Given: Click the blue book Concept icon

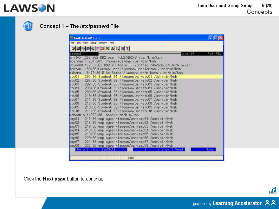Looking at the screenshot, I should coord(28,26).
